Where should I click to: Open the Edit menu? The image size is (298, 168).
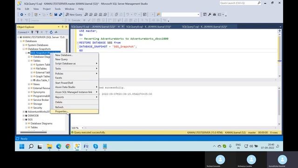pyautogui.click(x=27, y=9)
